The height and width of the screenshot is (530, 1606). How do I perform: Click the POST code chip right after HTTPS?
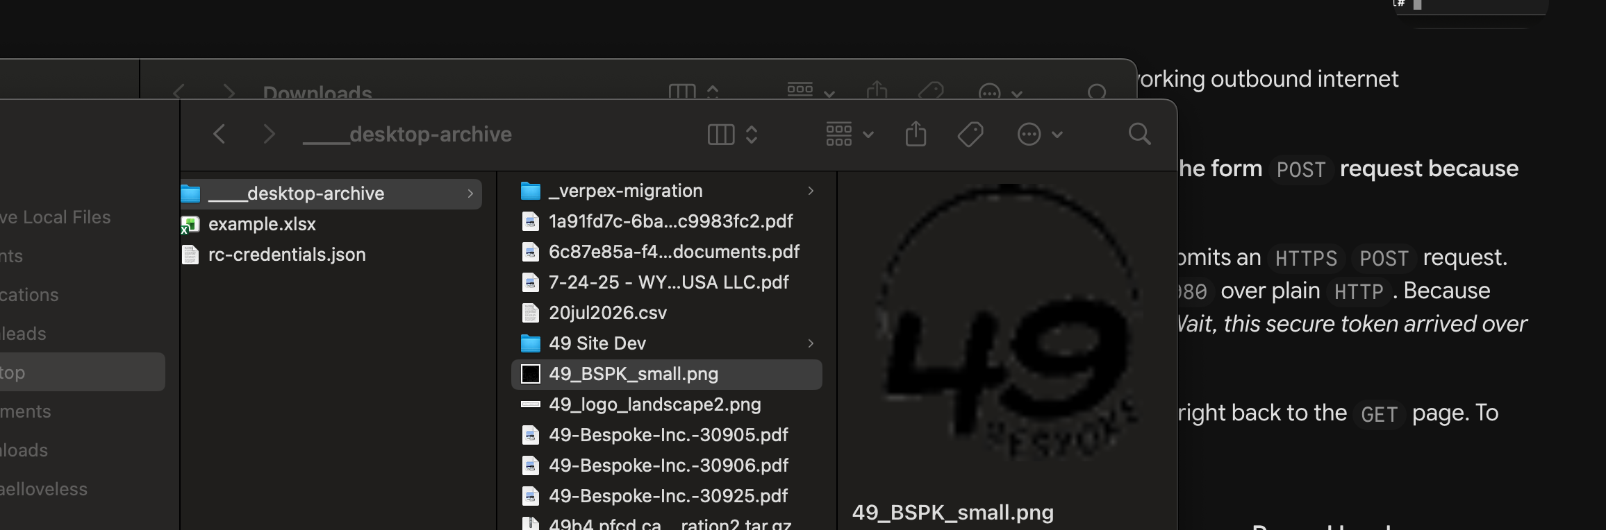1384,258
